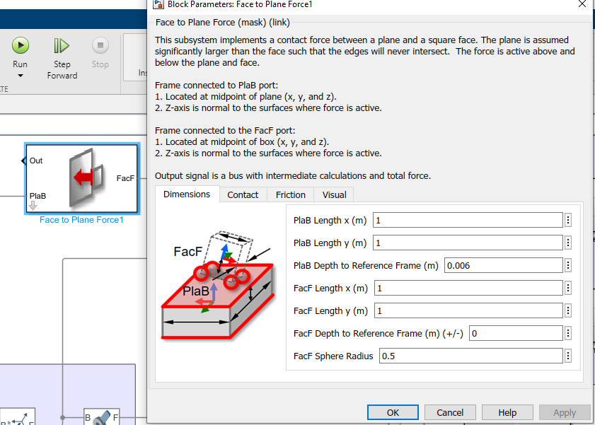Click the Block Parameters title bar icon
The image size is (595, 425).
pos(158,4)
